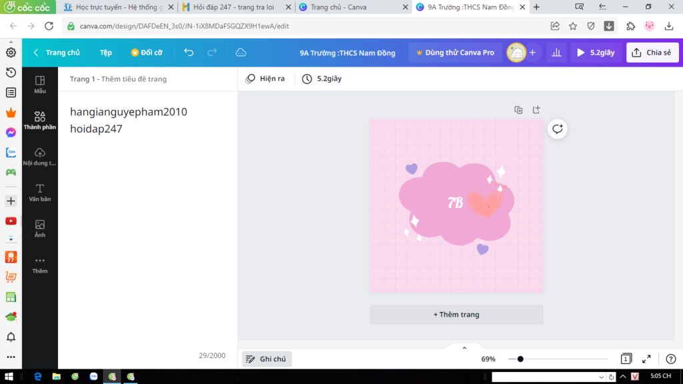
Task: Click Thêm trang add page button
Action: tap(456, 315)
